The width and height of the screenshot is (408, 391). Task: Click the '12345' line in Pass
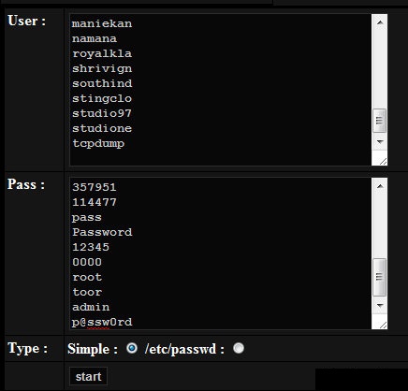pyautogui.click(x=91, y=247)
